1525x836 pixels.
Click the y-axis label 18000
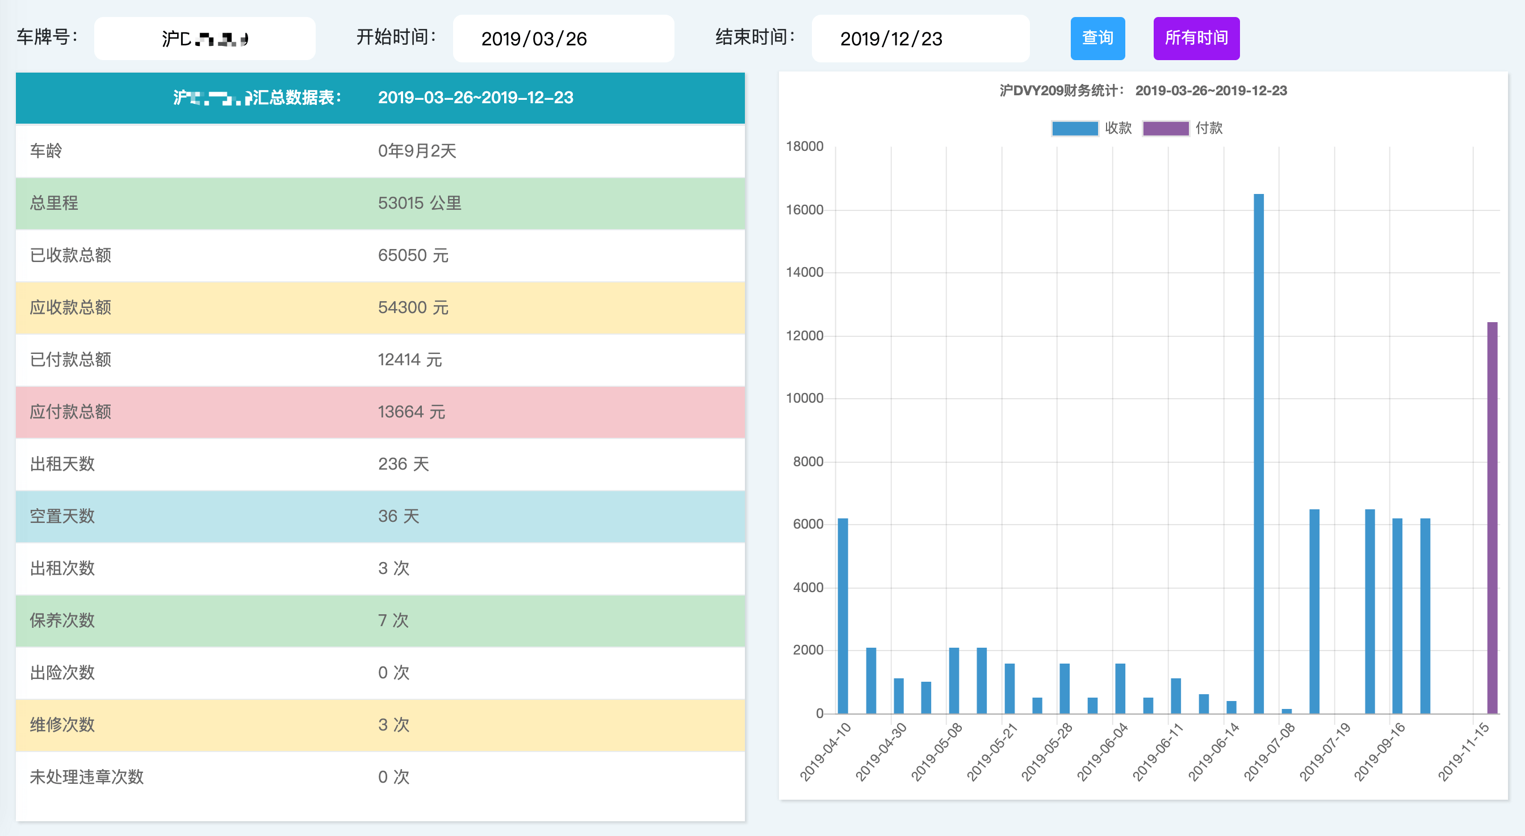click(x=805, y=147)
